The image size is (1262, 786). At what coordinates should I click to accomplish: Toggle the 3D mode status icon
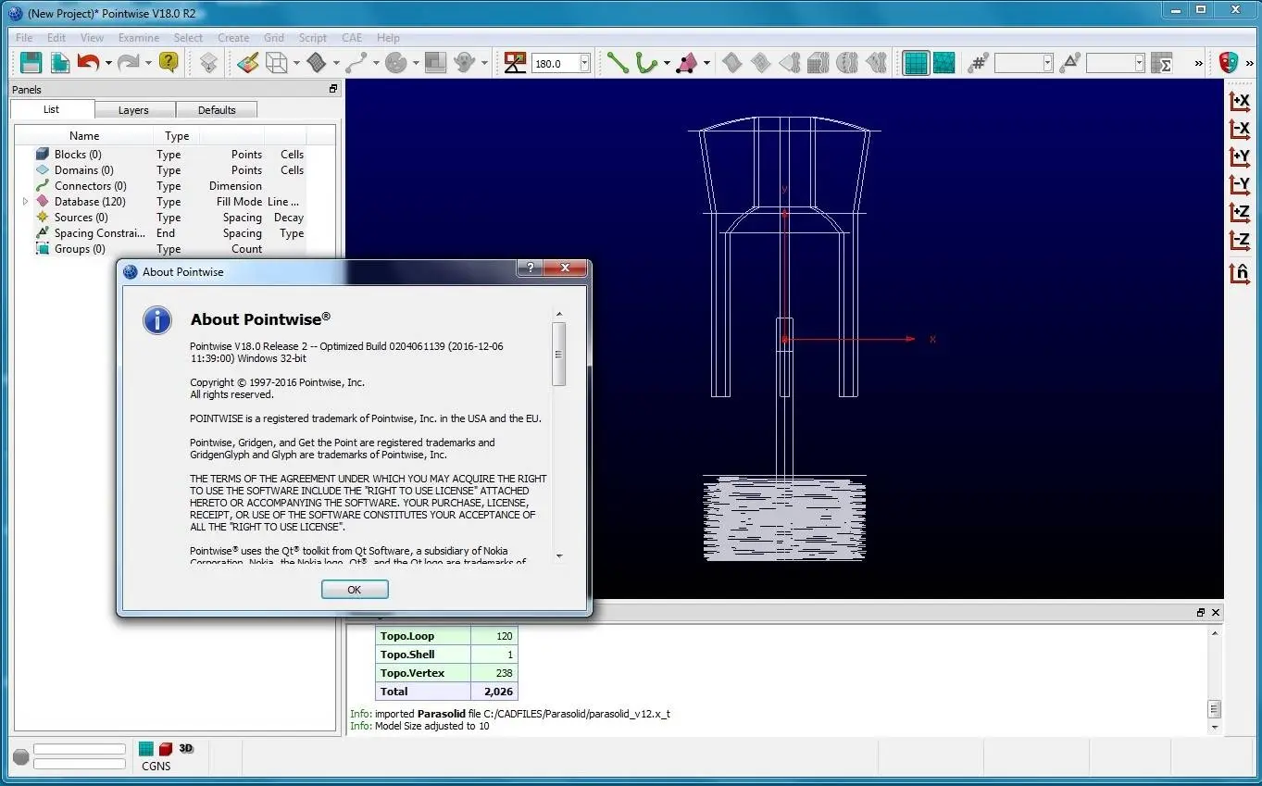pyautogui.click(x=186, y=748)
